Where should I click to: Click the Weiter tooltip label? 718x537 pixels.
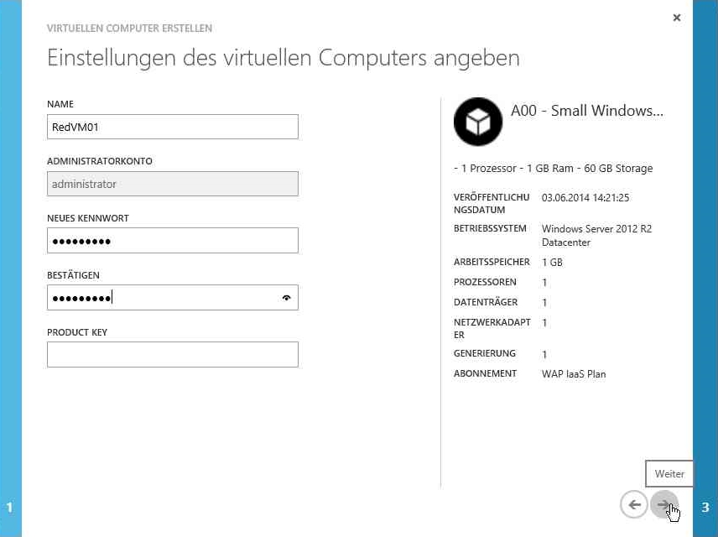[669, 474]
